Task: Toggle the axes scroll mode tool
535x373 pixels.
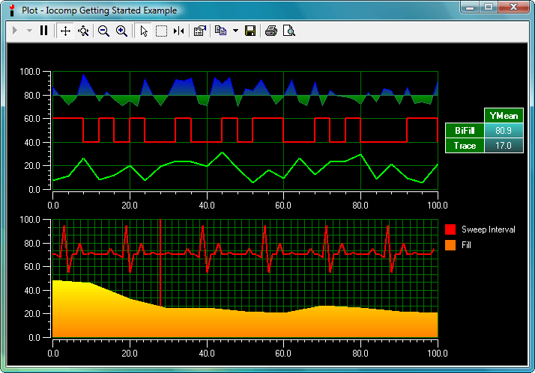Action: (x=65, y=31)
